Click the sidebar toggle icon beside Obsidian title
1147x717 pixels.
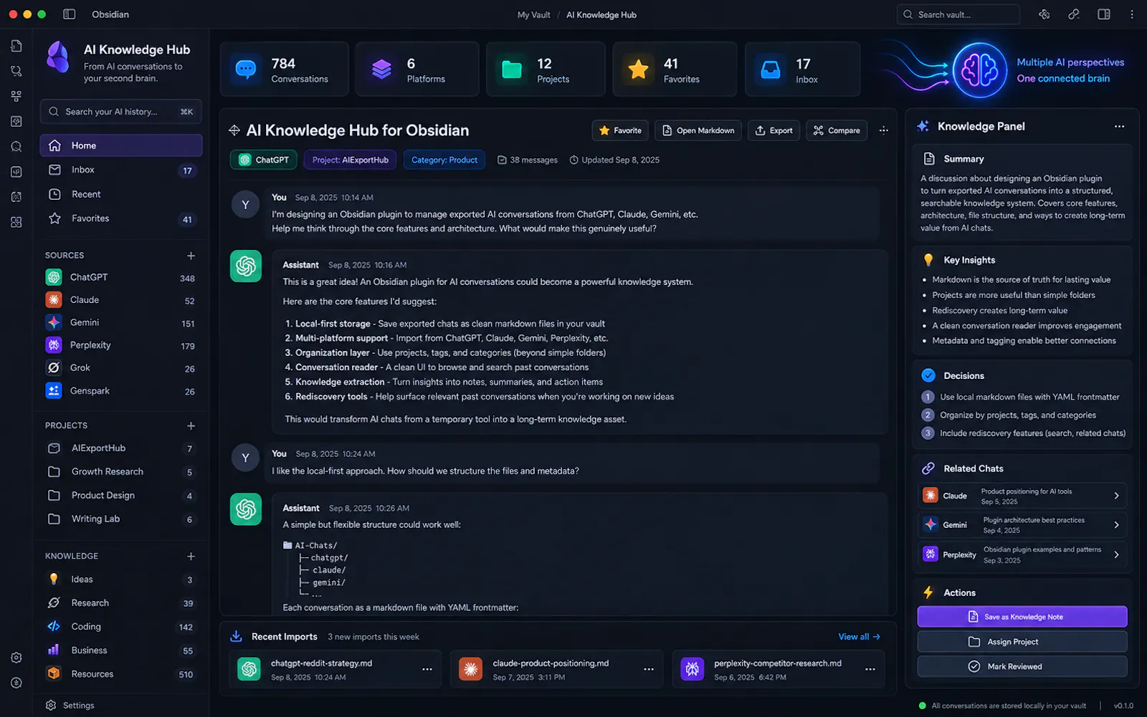[70, 14]
